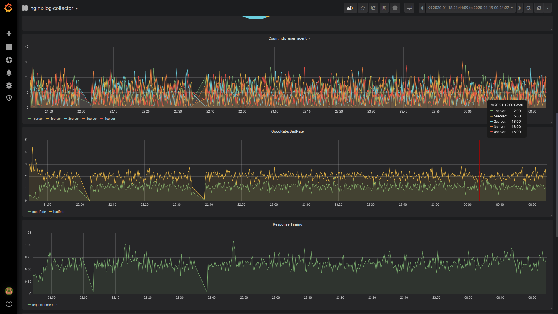Zoom out the time range

529,8
